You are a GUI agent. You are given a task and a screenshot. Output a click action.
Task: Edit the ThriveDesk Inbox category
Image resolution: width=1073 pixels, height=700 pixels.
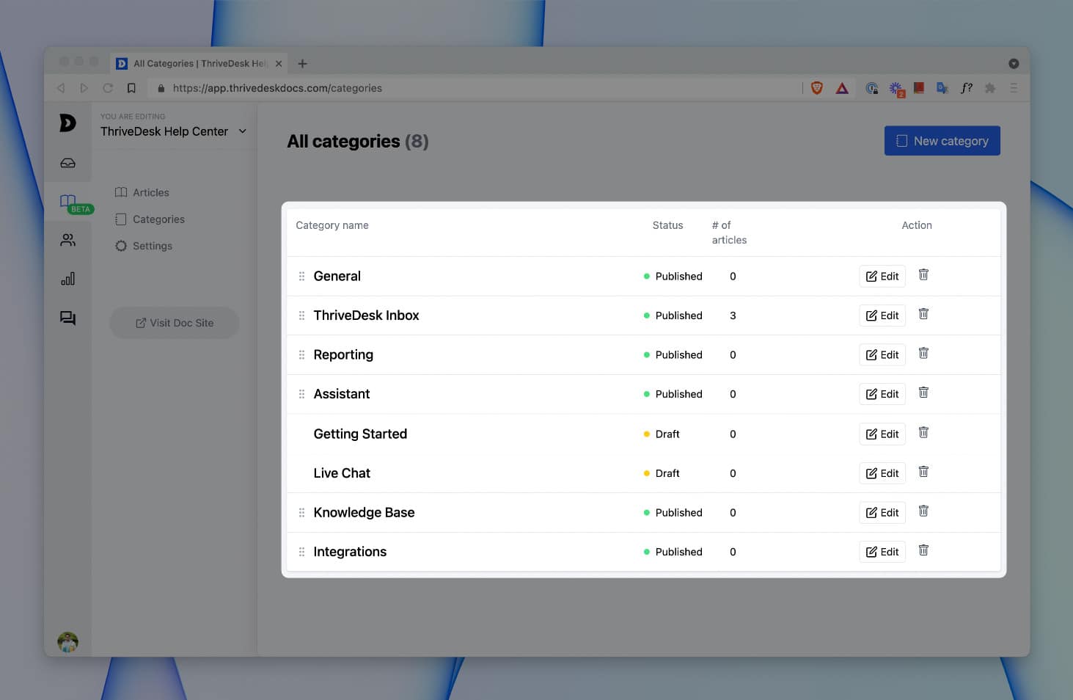point(882,316)
